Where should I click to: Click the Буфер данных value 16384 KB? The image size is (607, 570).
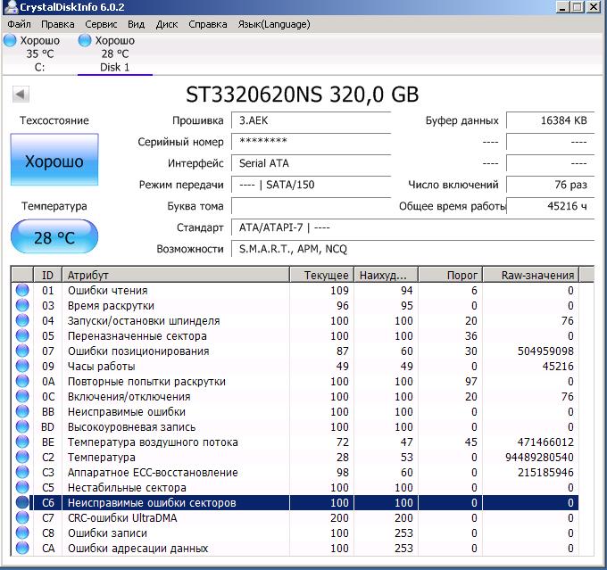coord(550,120)
